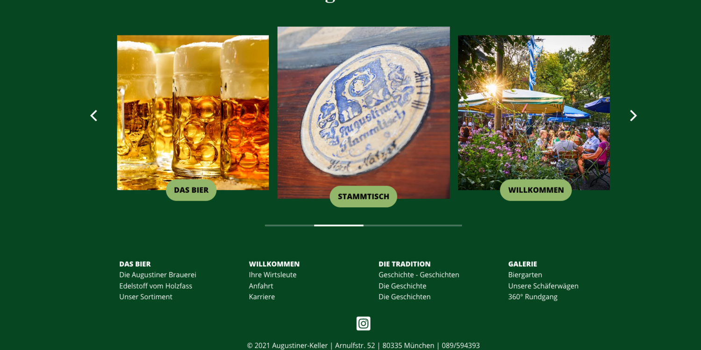
Task: Open Unser Sortiment footer link
Action: pos(146,297)
